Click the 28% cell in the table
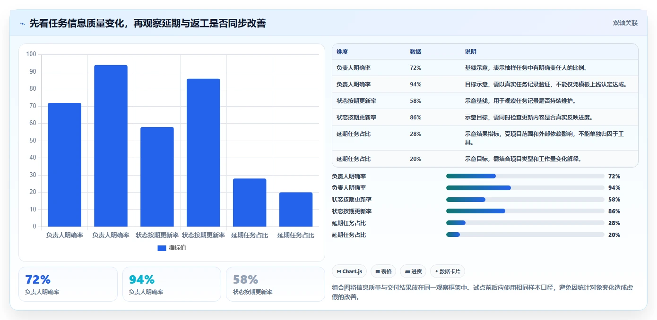657x320 pixels. click(415, 134)
